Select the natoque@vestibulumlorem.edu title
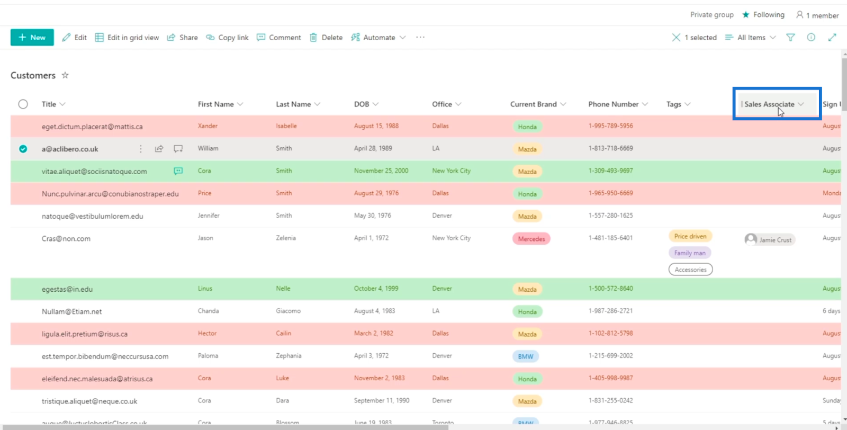The height and width of the screenshot is (430, 847). coord(93,216)
